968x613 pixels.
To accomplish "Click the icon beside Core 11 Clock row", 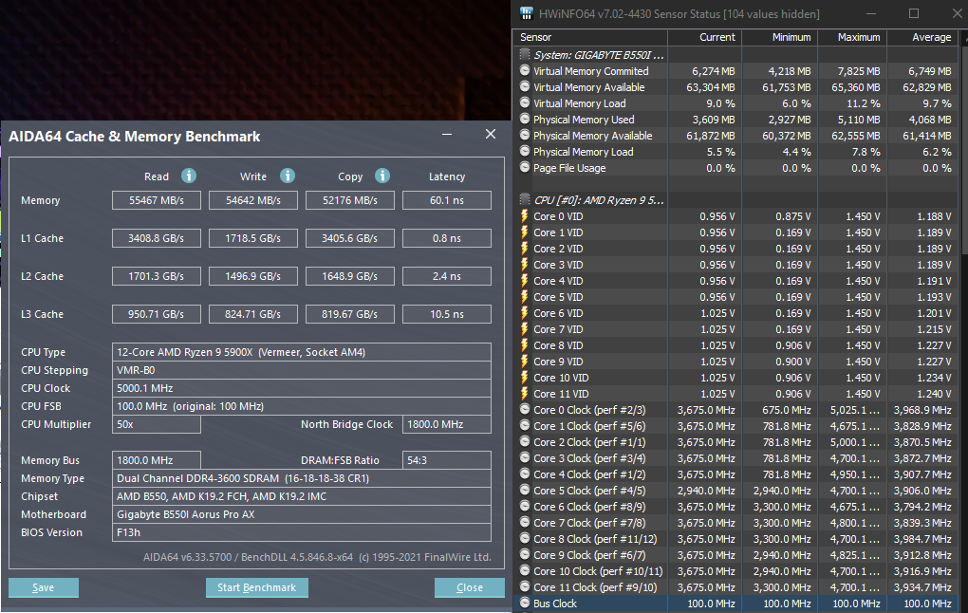I will [x=525, y=586].
